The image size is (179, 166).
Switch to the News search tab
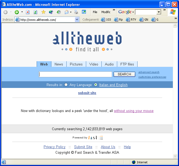(x=59, y=64)
